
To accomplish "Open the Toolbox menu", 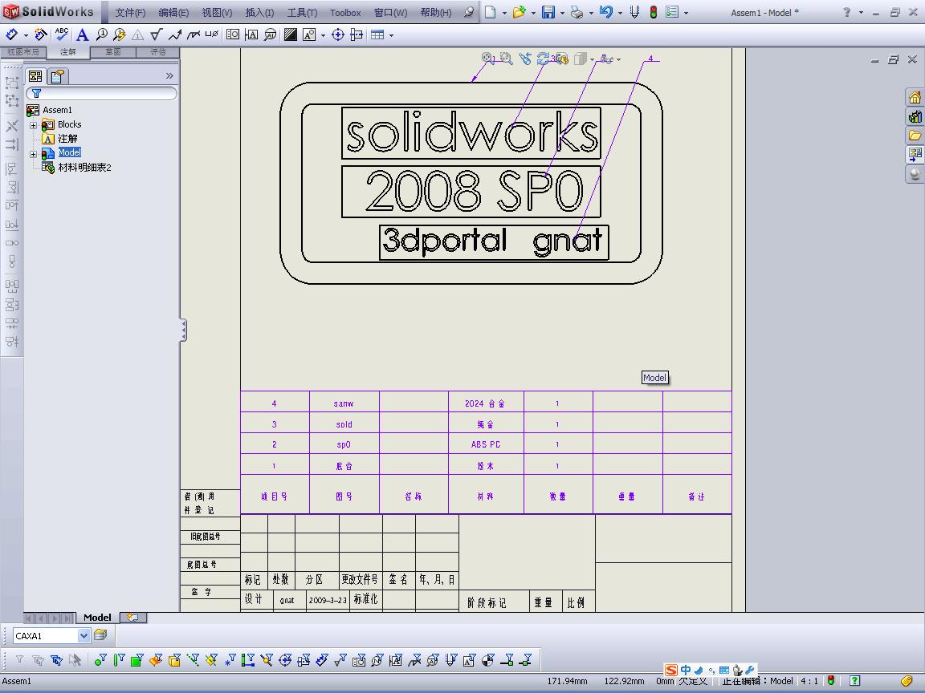I will coord(345,12).
